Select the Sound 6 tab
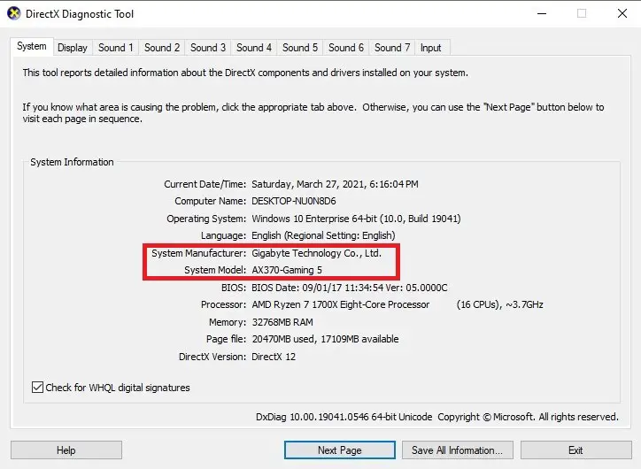Screen dimensions: 641x469 [346, 48]
